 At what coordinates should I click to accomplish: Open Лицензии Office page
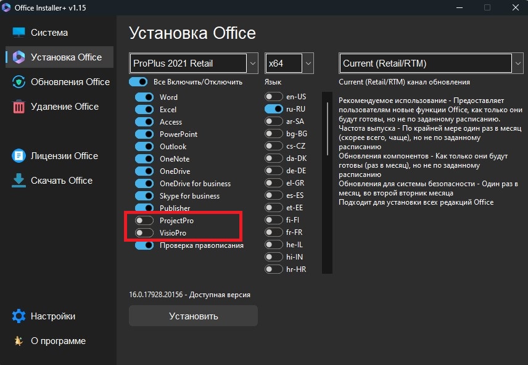59,155
